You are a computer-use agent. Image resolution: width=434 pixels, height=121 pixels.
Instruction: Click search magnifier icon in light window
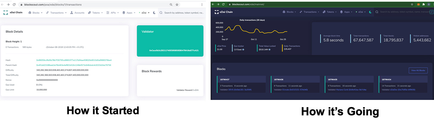click(161, 13)
